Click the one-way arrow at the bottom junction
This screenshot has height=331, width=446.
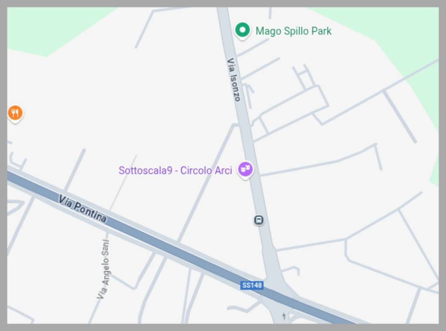tap(284, 316)
